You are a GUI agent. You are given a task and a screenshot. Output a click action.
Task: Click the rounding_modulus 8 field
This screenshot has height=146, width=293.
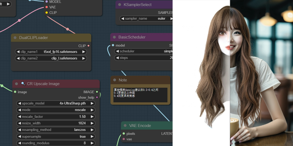[x=56, y=143]
